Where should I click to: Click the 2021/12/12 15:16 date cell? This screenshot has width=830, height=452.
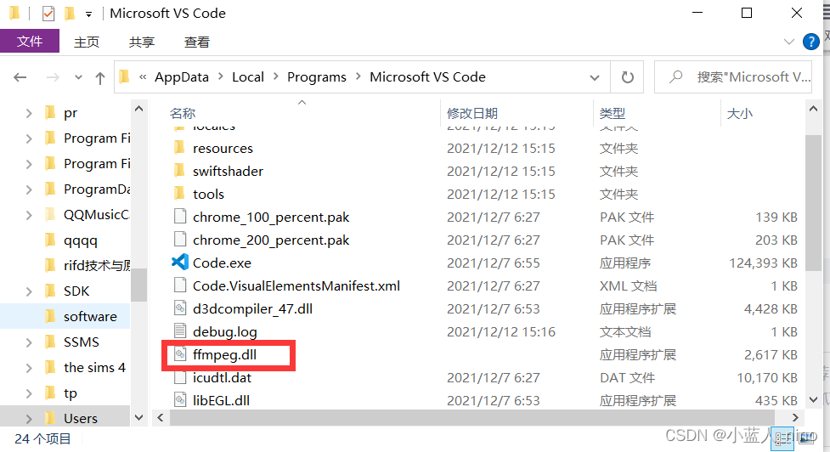(x=500, y=331)
